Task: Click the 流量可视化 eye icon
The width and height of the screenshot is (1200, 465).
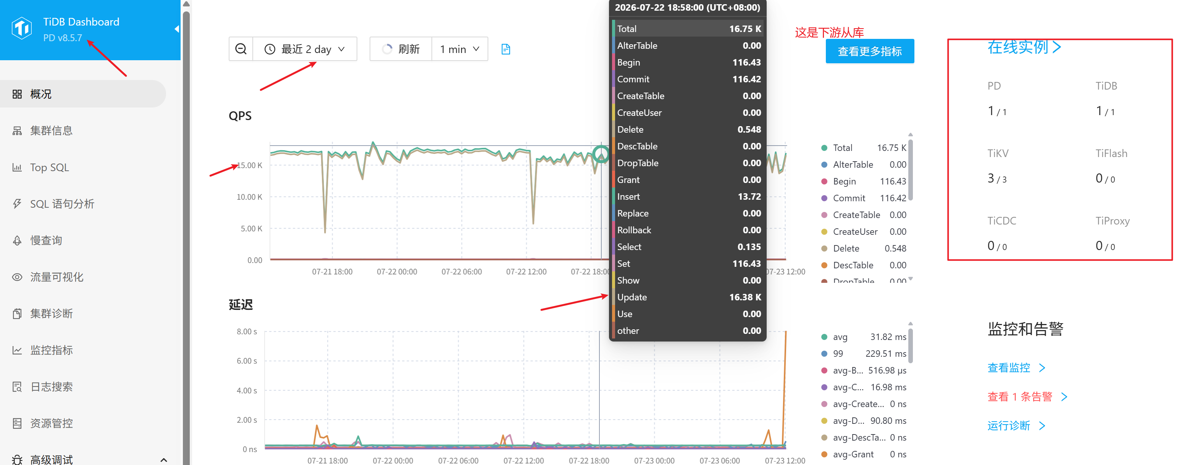Action: point(17,277)
